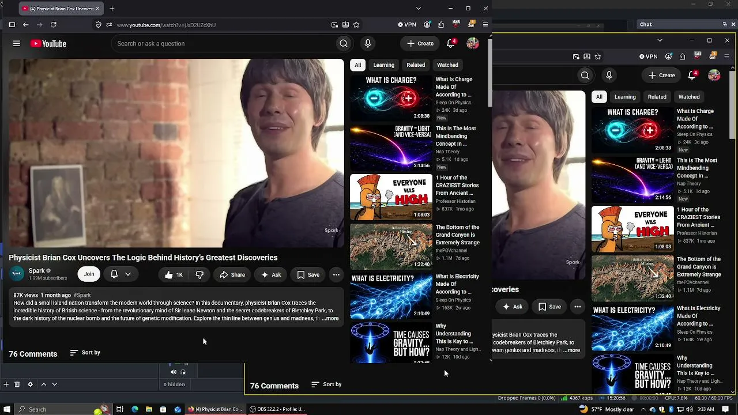The image size is (738, 415).
Task: Open Sort by in the left browser's comments
Action: pyautogui.click(x=85, y=353)
